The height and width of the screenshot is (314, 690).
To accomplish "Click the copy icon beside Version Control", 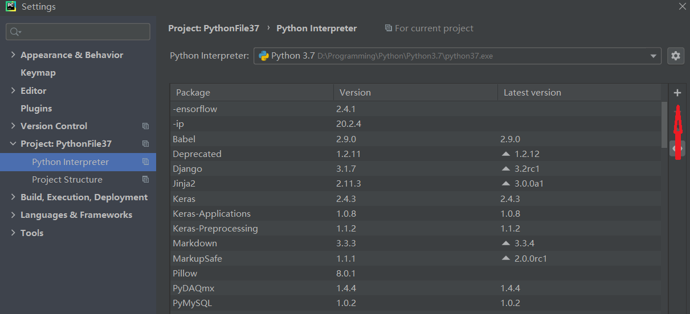I will (145, 126).
